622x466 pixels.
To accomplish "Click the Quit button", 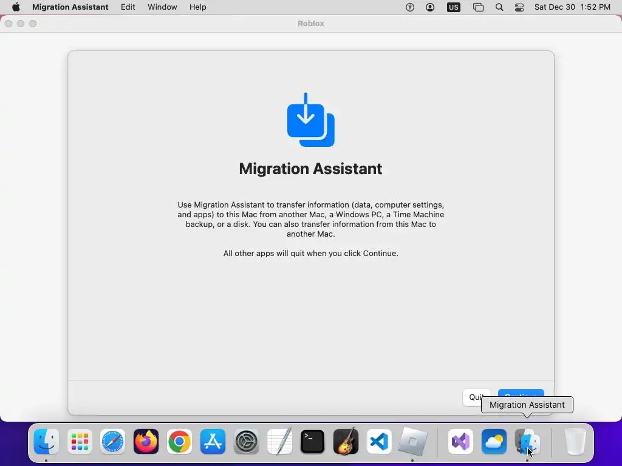I will pyautogui.click(x=476, y=397).
